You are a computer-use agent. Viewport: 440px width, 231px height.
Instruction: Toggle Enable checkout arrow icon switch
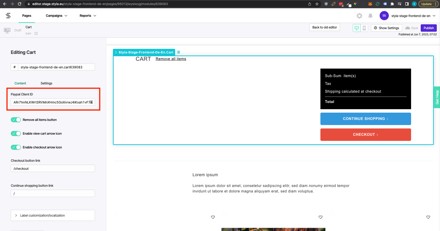pos(16,147)
